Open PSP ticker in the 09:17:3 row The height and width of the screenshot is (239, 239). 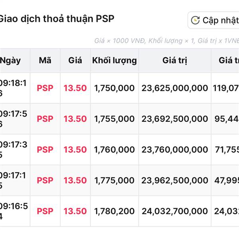(45, 149)
